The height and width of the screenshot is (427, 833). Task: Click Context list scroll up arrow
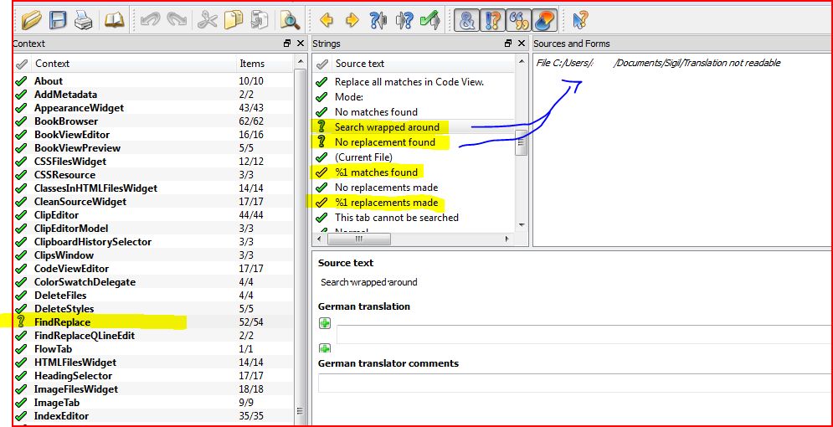point(301,63)
